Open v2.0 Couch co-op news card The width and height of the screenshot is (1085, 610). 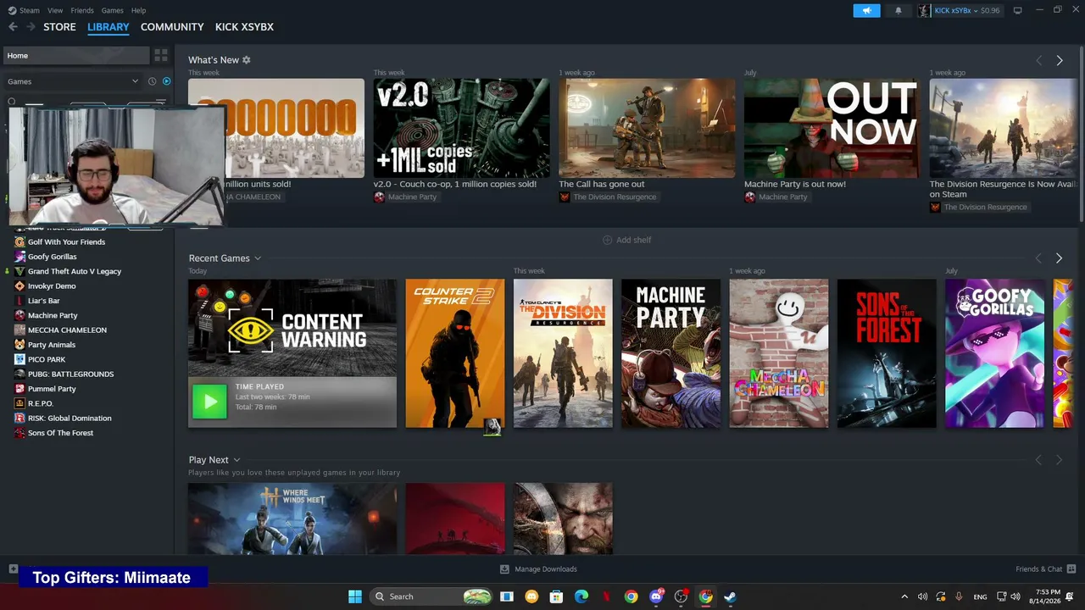click(462, 128)
